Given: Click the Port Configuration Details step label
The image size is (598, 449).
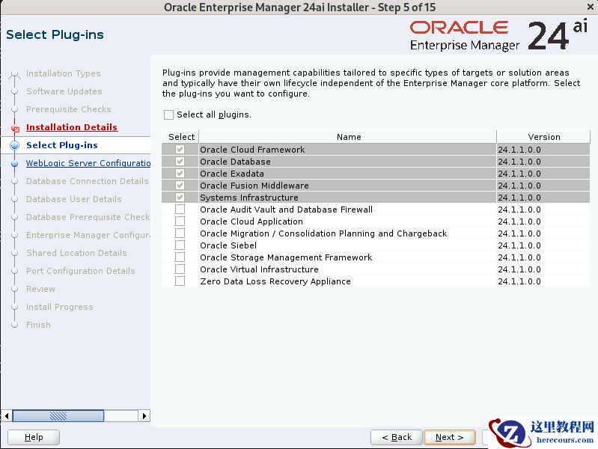Looking at the screenshot, I should click(x=81, y=271).
